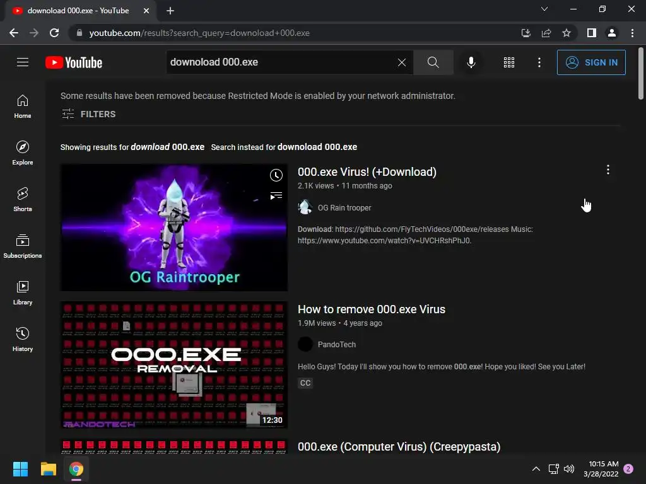Start voice search with microphone icon
The width and height of the screenshot is (646, 484).
471,62
